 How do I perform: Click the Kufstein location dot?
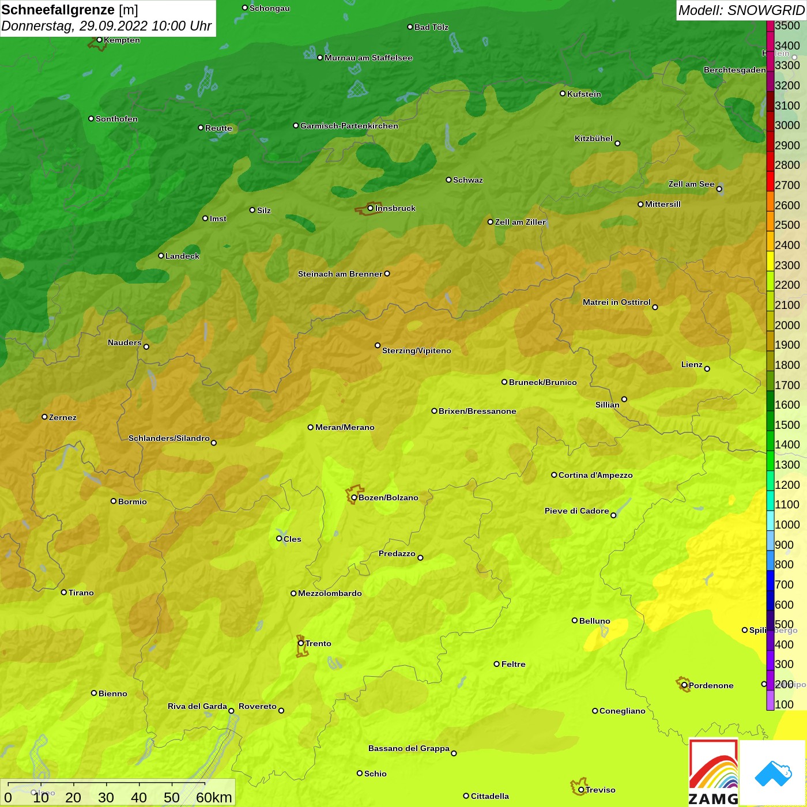pos(563,93)
